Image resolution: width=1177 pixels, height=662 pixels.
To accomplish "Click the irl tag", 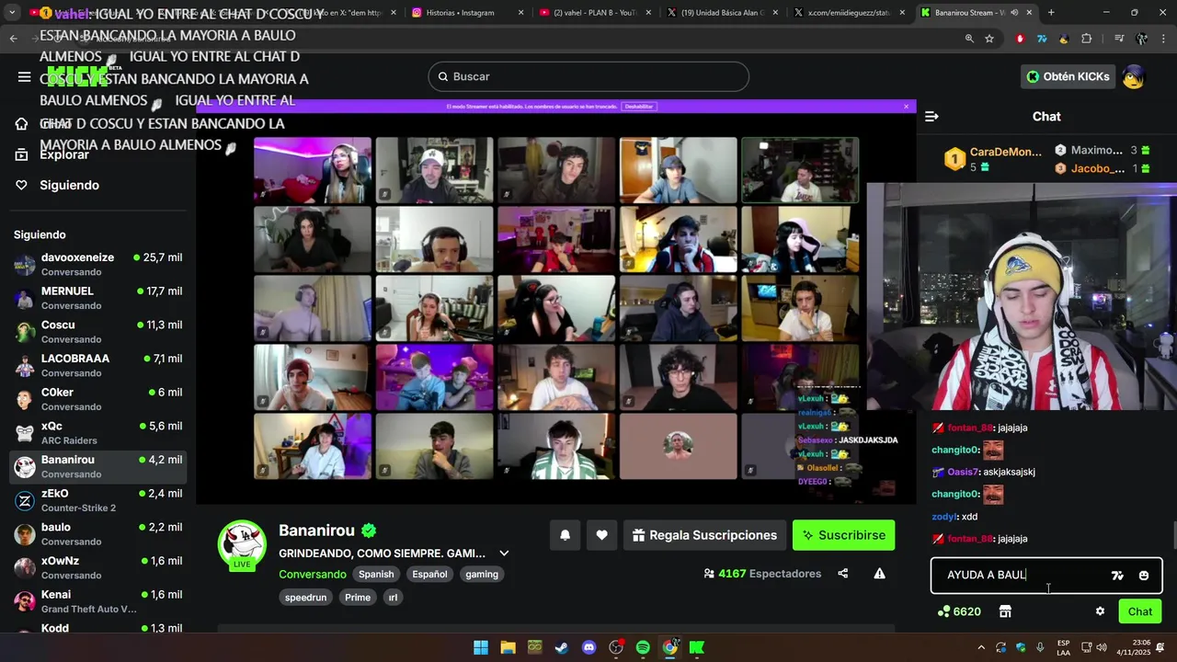I will (x=393, y=597).
